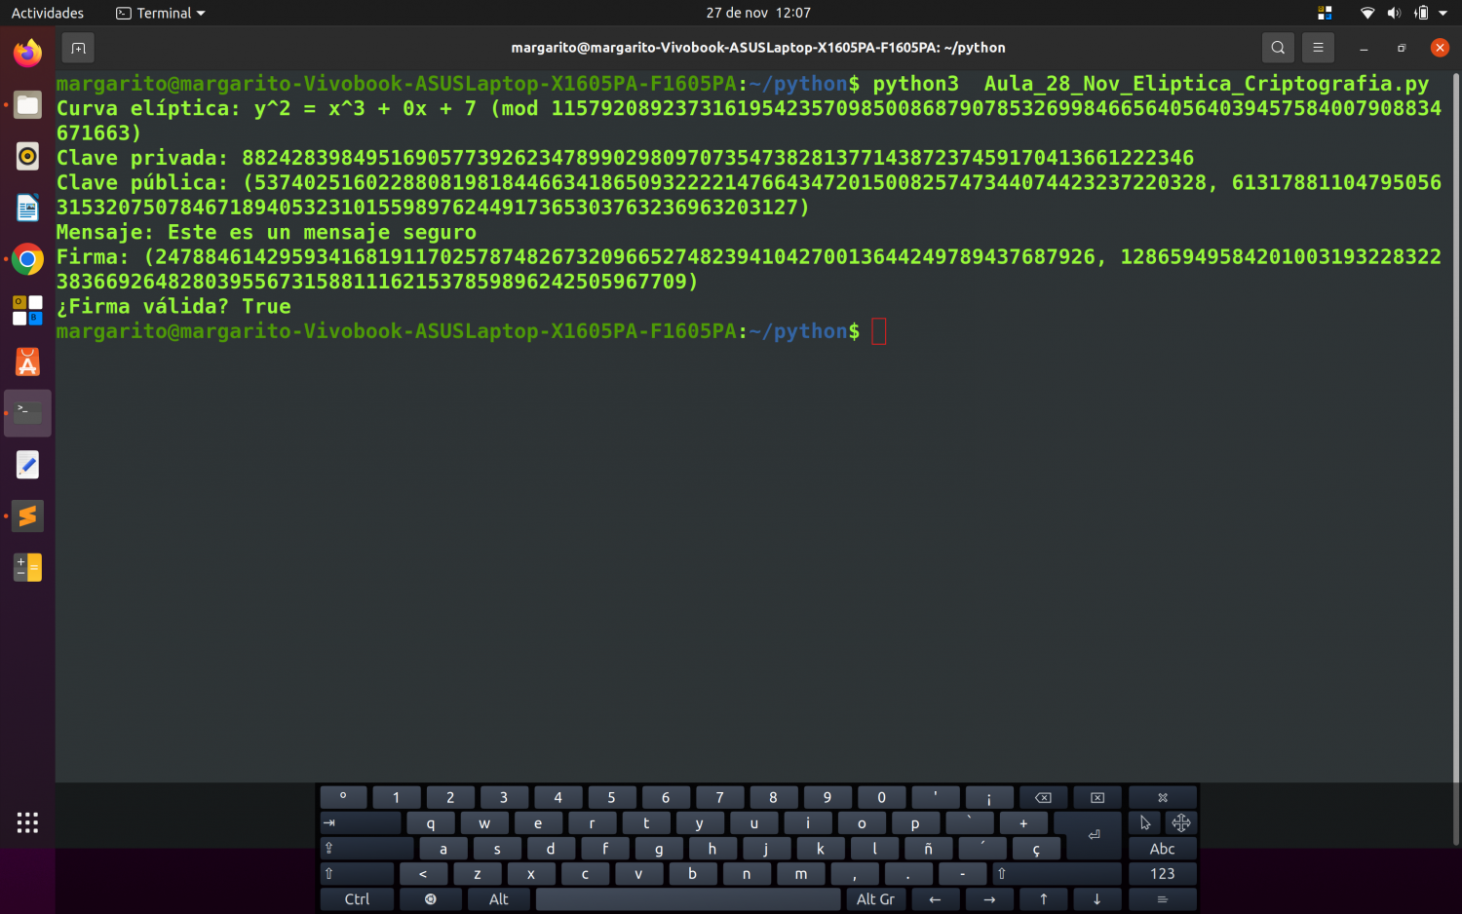Viewport: 1462px width, 914px height.
Task: Launch Sublime Text from dock
Action: pos(27,516)
